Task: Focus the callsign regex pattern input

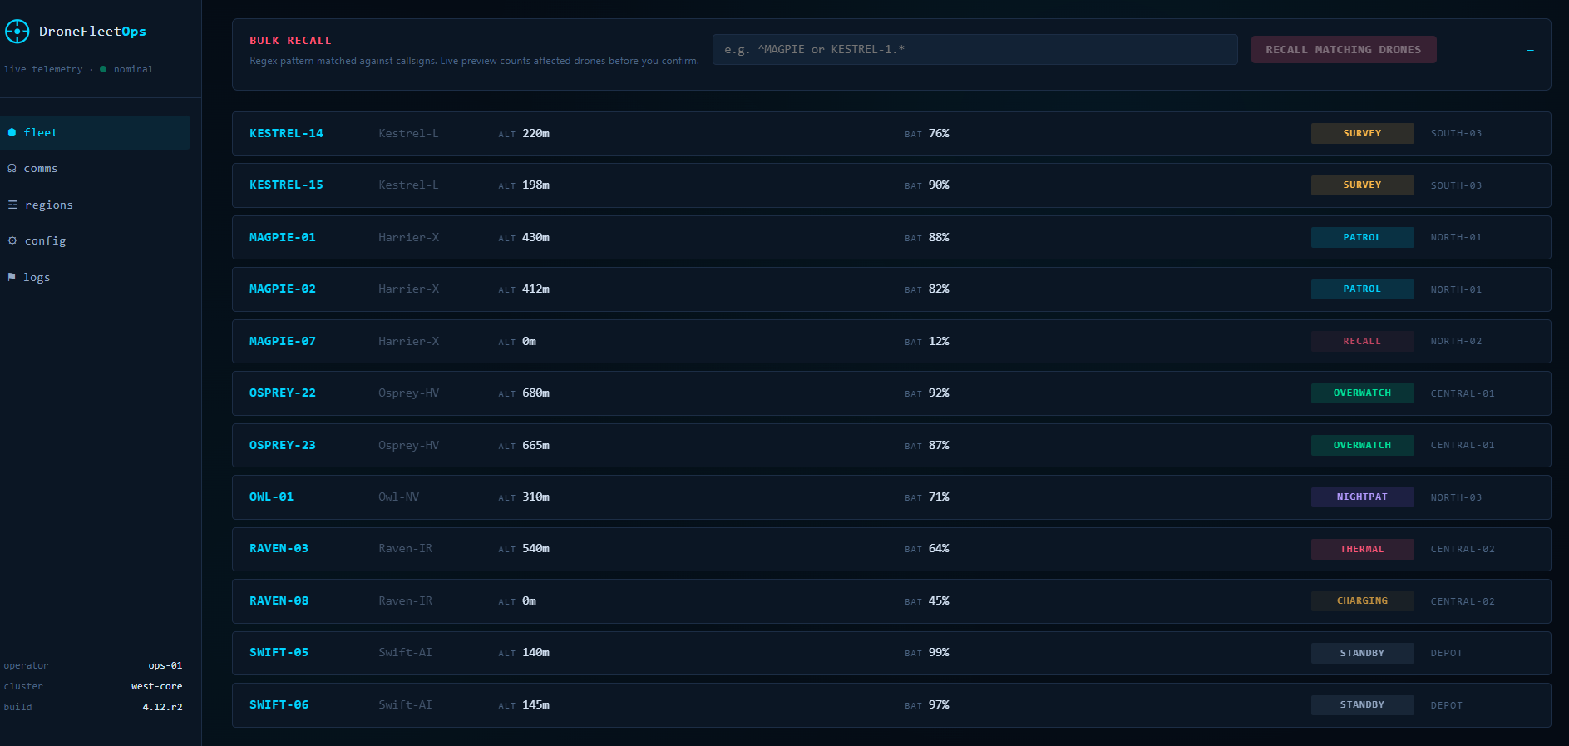Action: point(974,50)
